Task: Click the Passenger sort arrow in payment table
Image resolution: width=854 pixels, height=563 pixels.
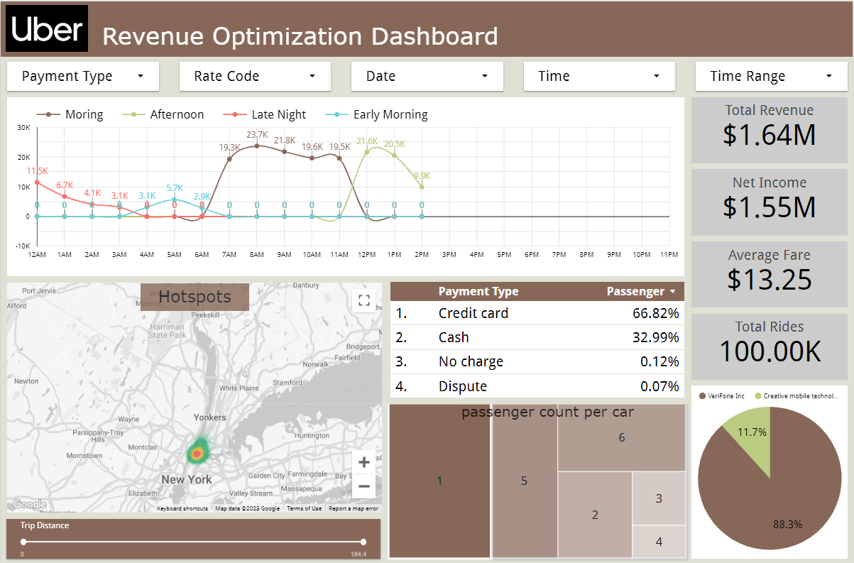Action: [x=672, y=291]
